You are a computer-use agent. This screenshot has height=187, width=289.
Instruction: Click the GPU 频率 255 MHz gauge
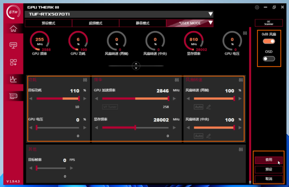click(40, 41)
